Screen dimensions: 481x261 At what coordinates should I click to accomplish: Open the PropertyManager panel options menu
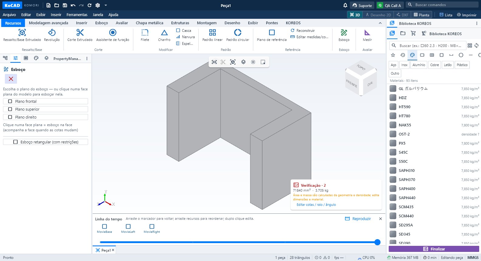pos(87,59)
